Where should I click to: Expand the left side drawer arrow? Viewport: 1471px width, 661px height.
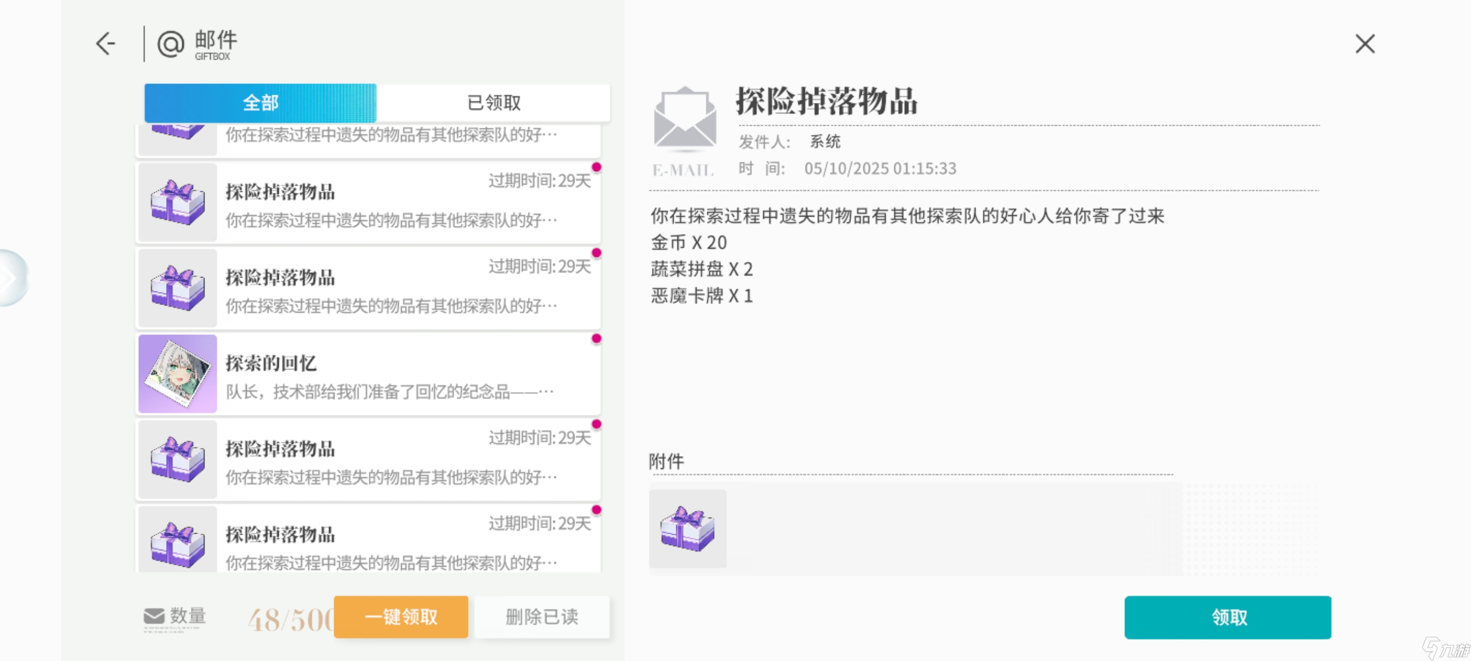coord(10,278)
